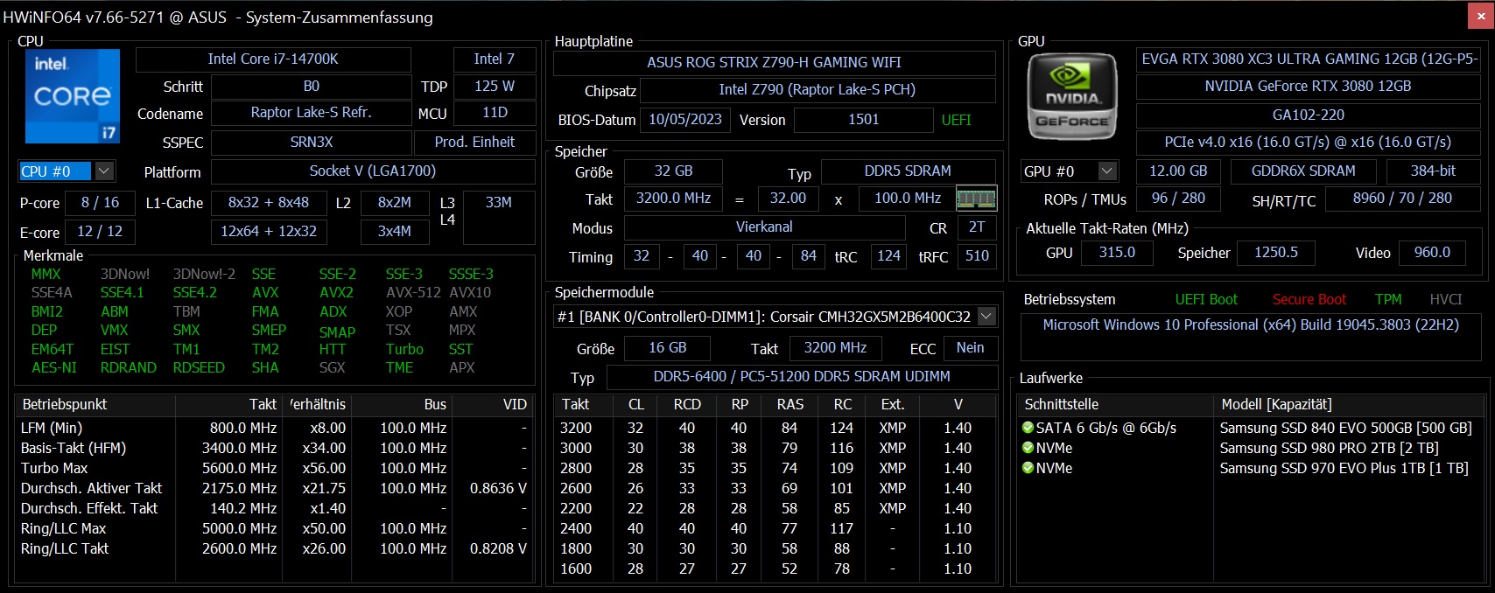This screenshot has width=1495, height=593.
Task: Click the Intel Core i7 logo image
Action: pos(73,95)
